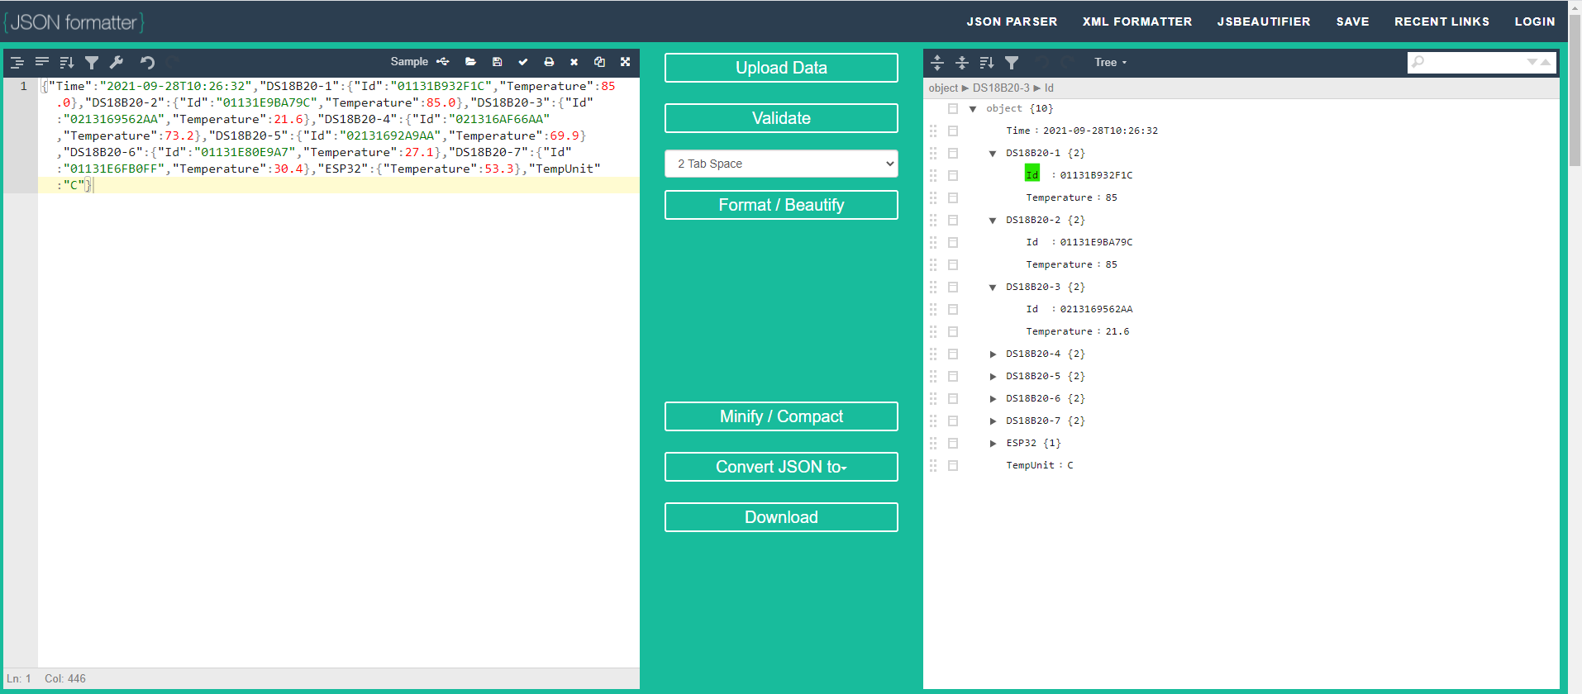Save JSON with the floppy disk icon
This screenshot has width=1582, height=694.
click(x=497, y=62)
